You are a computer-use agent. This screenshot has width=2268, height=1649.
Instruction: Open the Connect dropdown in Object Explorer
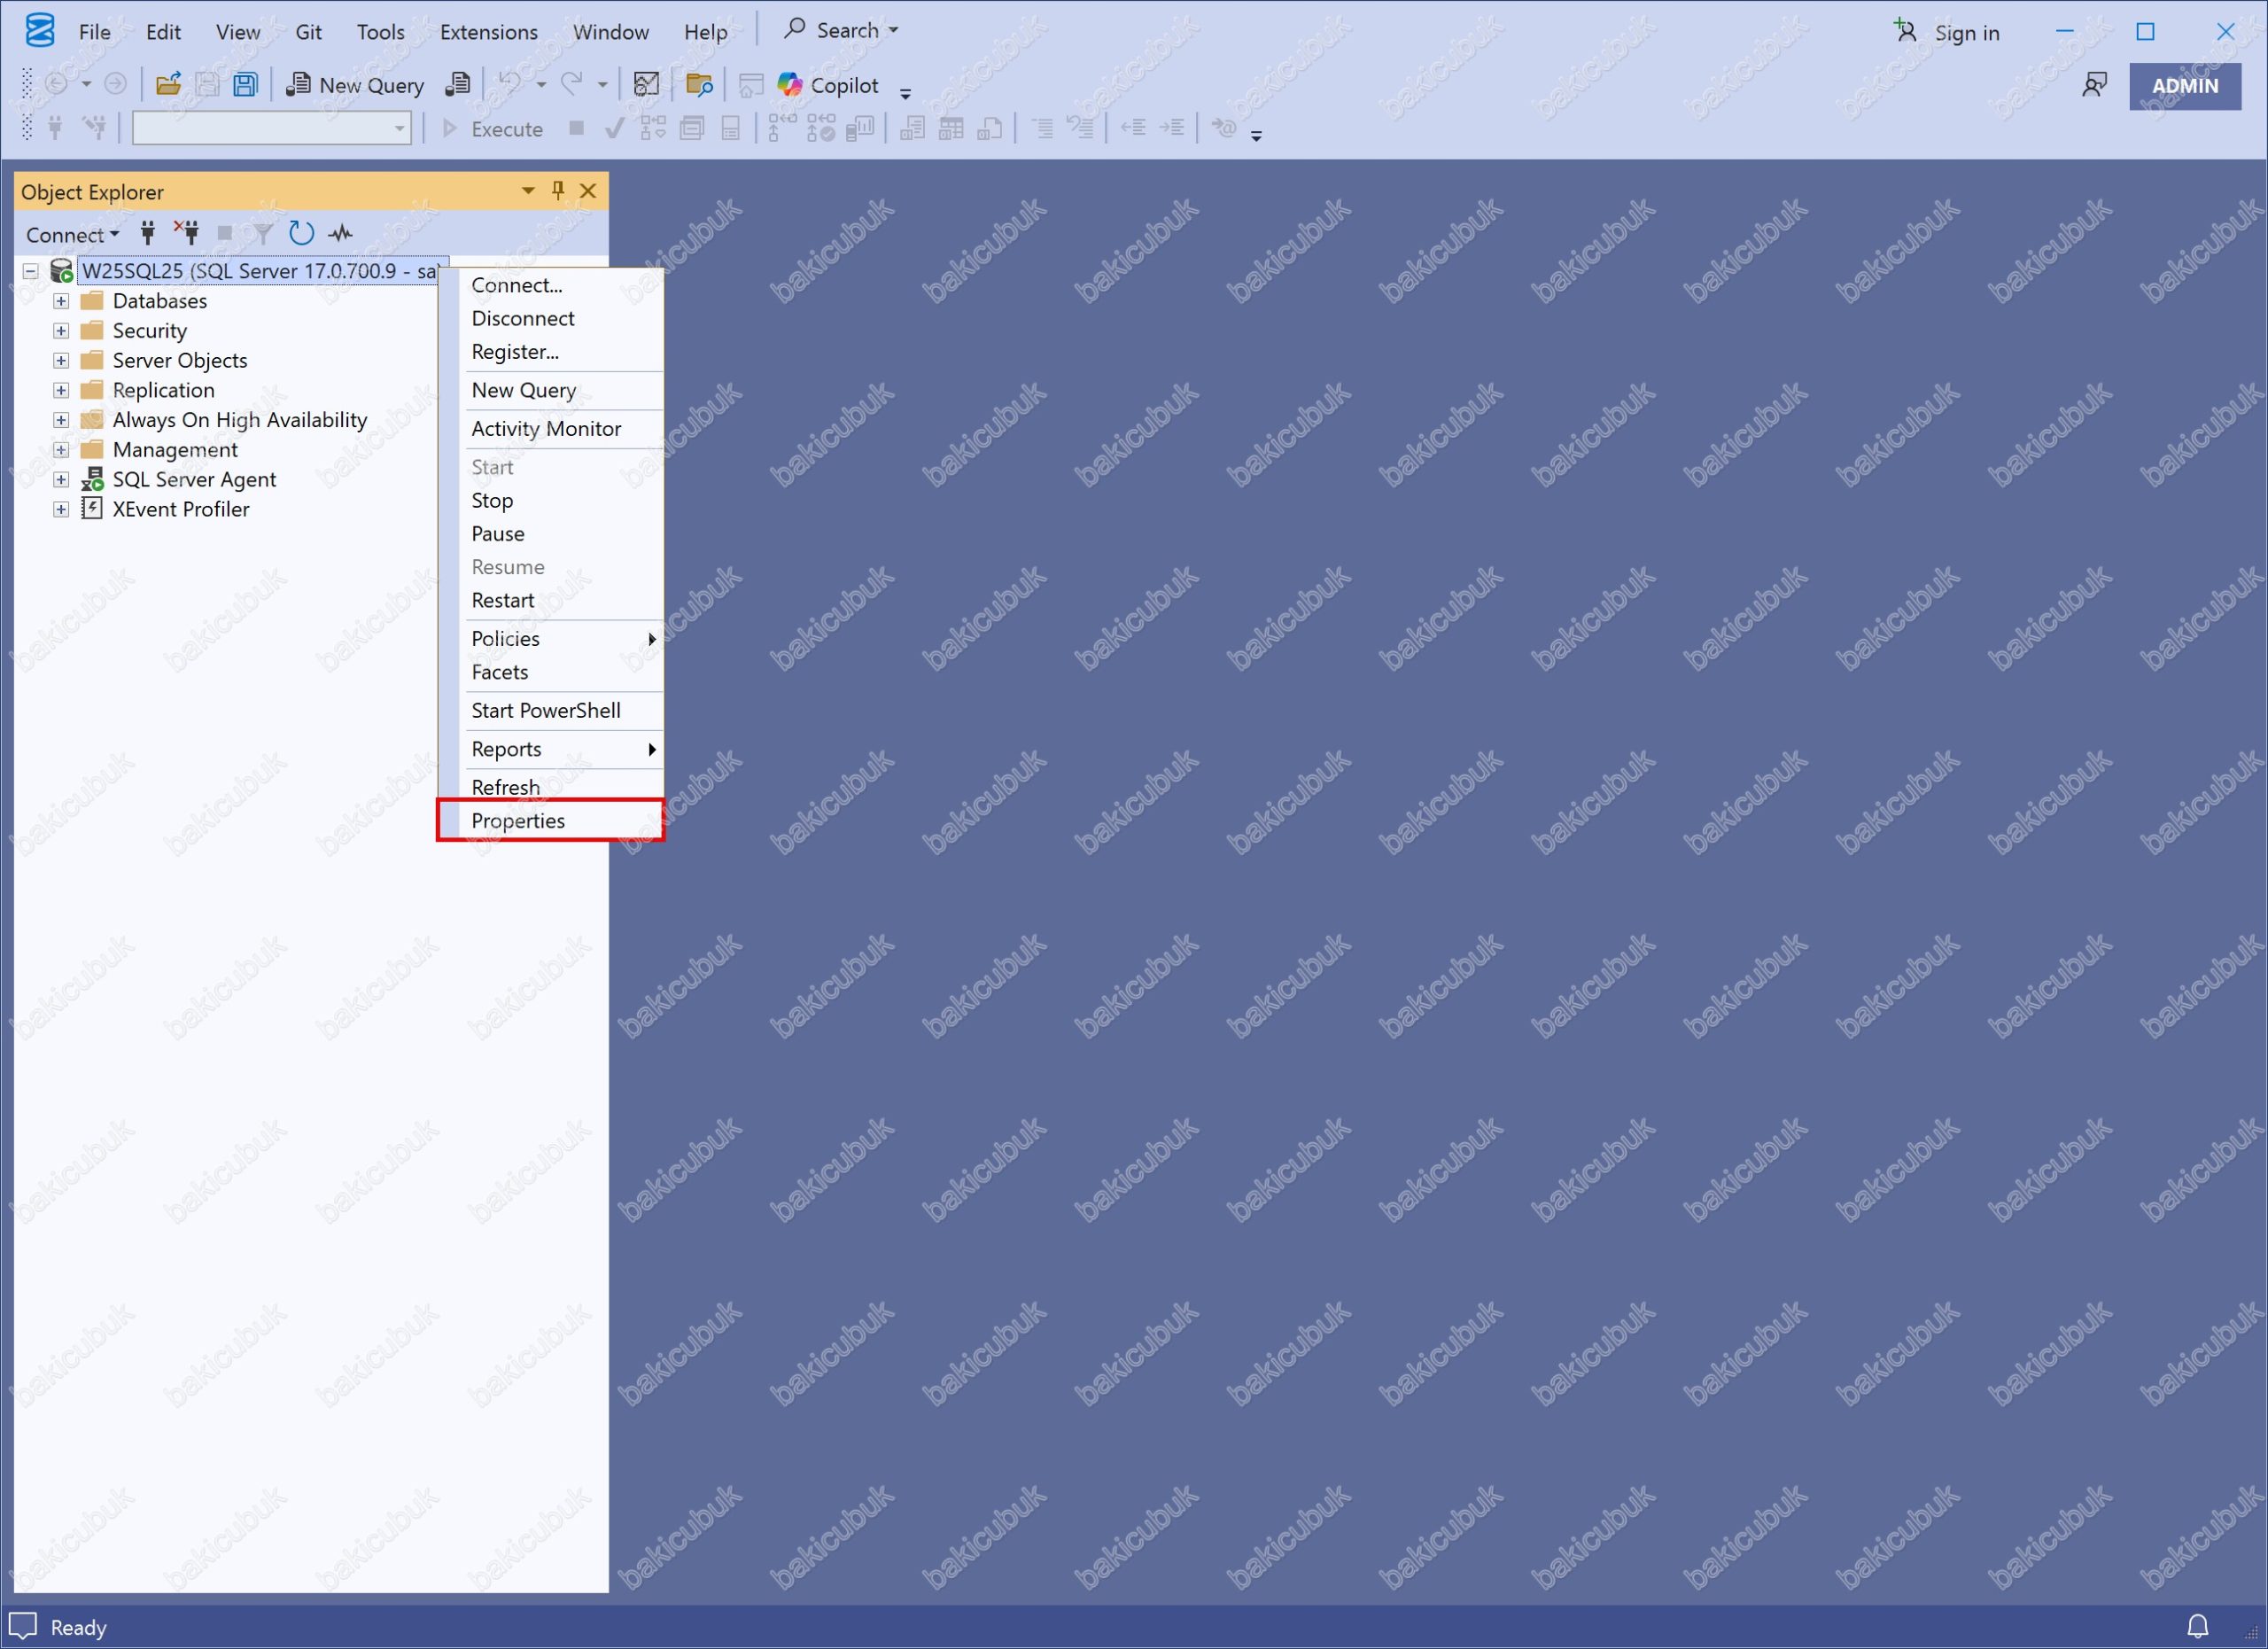[x=72, y=234]
